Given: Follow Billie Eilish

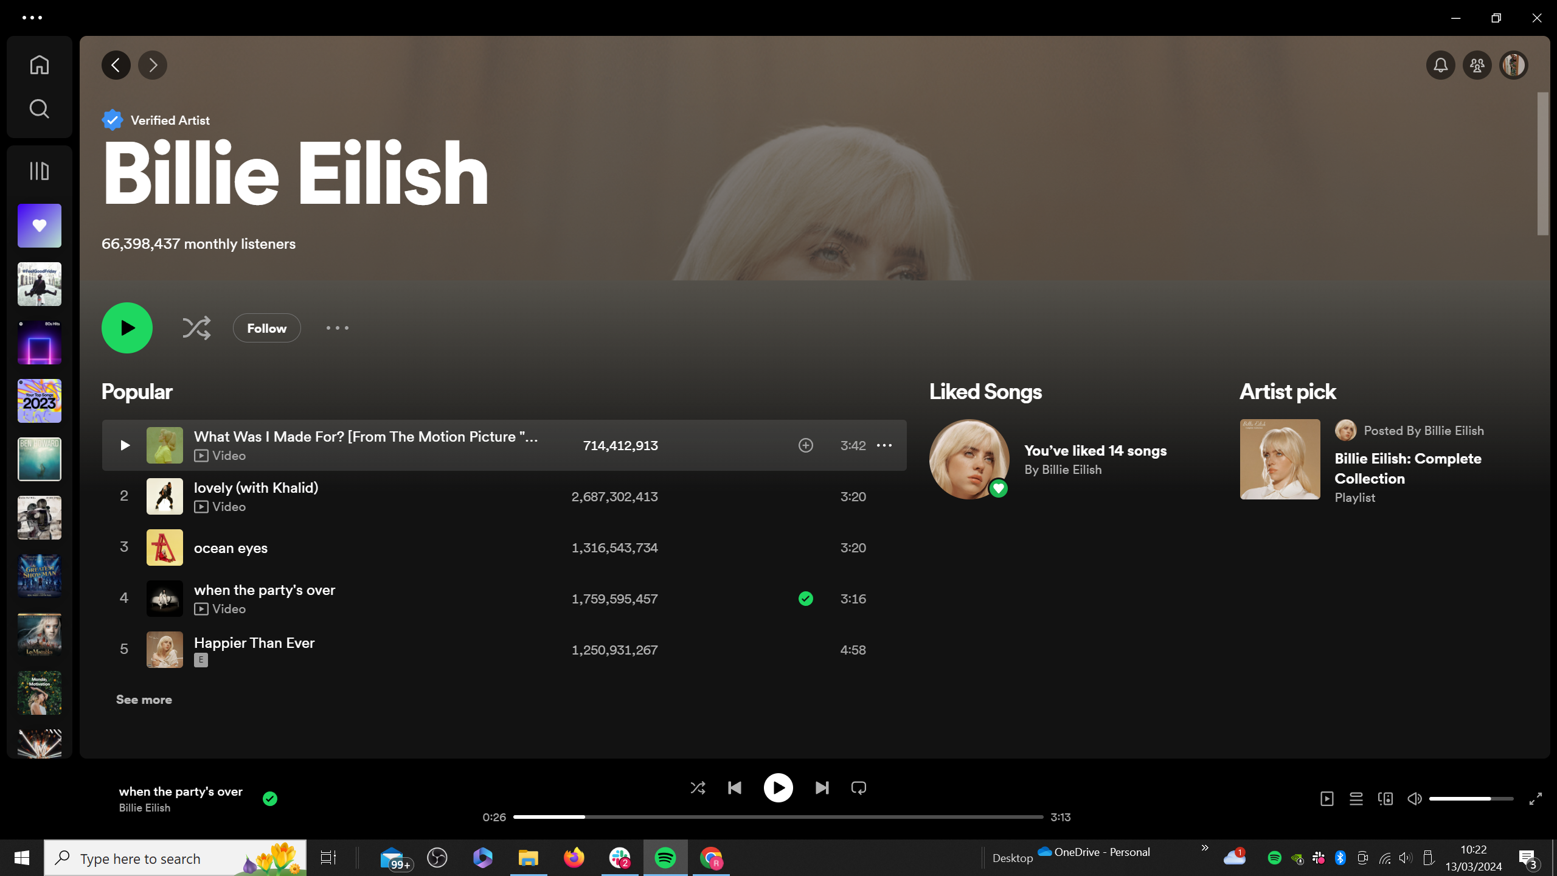Looking at the screenshot, I should point(267,328).
